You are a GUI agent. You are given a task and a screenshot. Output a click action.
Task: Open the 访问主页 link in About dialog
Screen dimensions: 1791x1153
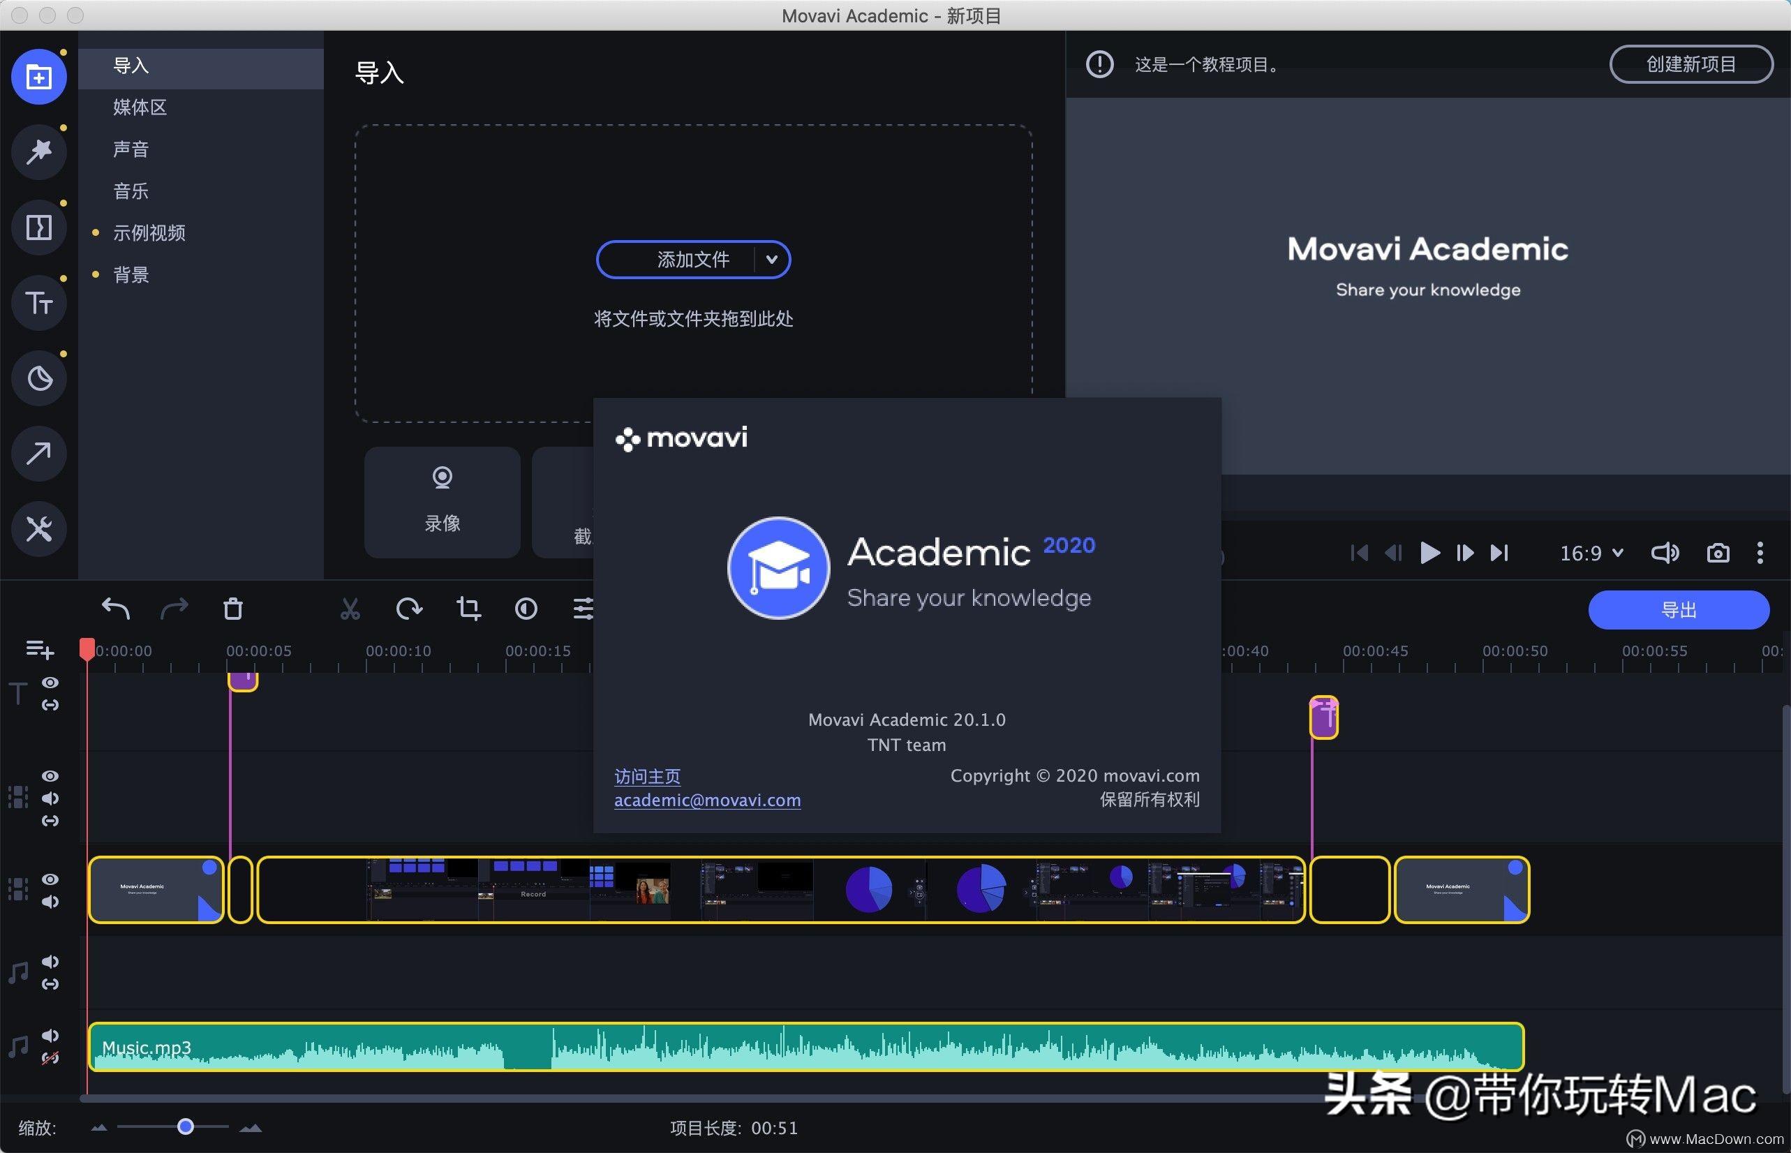tap(647, 776)
